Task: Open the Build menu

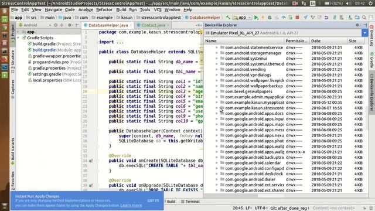Action: tap(121, 9)
